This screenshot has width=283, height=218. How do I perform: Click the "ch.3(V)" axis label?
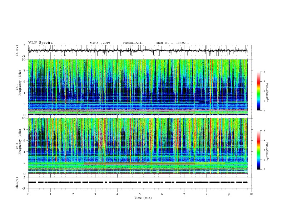[x=17, y=183]
